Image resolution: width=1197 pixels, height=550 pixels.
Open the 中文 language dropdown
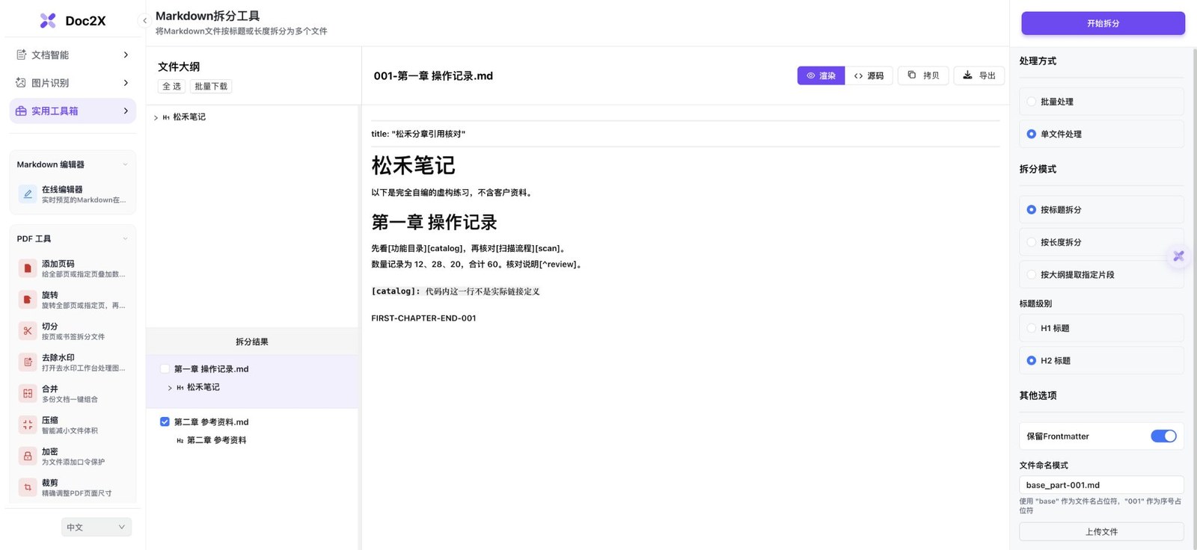pos(97,527)
